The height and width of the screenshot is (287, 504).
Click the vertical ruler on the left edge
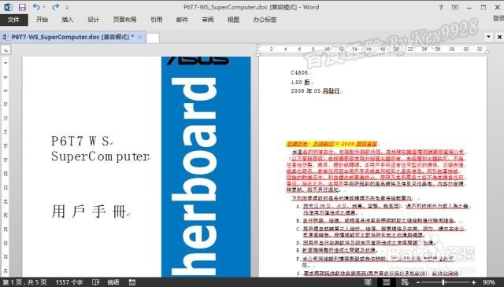6,167
